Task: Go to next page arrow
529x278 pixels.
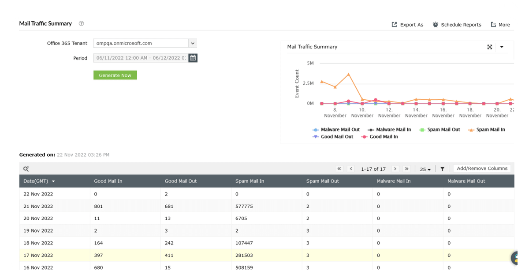Action: 395,169
